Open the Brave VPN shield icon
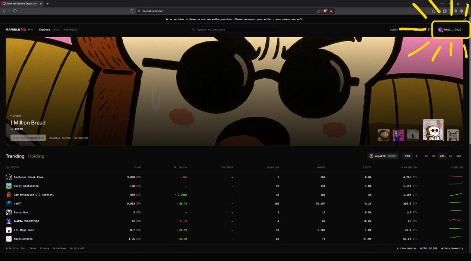 [x=461, y=11]
